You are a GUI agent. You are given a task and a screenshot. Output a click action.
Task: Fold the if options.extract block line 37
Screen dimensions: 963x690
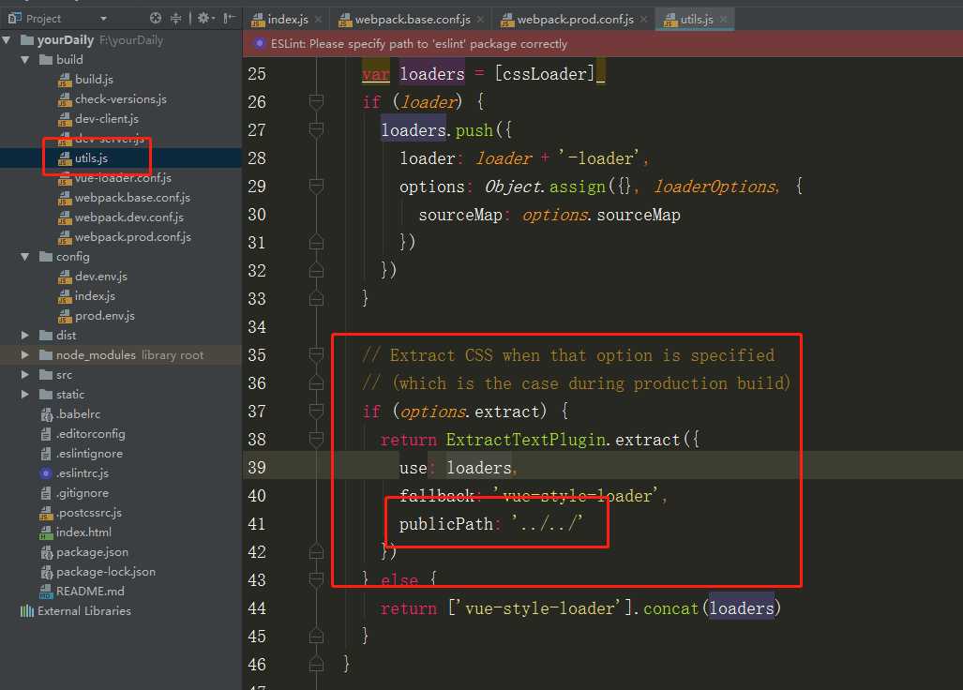pyautogui.click(x=316, y=412)
